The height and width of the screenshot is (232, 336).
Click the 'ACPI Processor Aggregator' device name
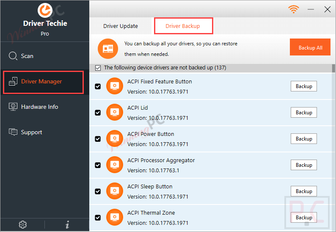161,160
